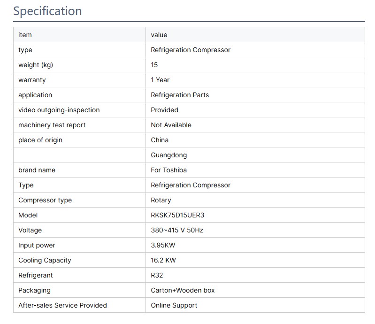Select the "item" column header cell
Screen dimensions: 375x324
[25, 35]
